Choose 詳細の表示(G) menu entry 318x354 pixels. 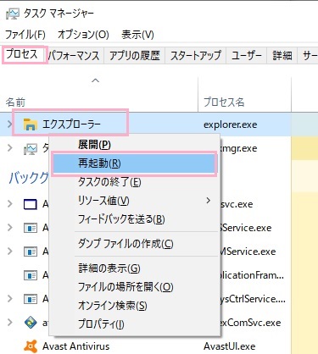134,268
